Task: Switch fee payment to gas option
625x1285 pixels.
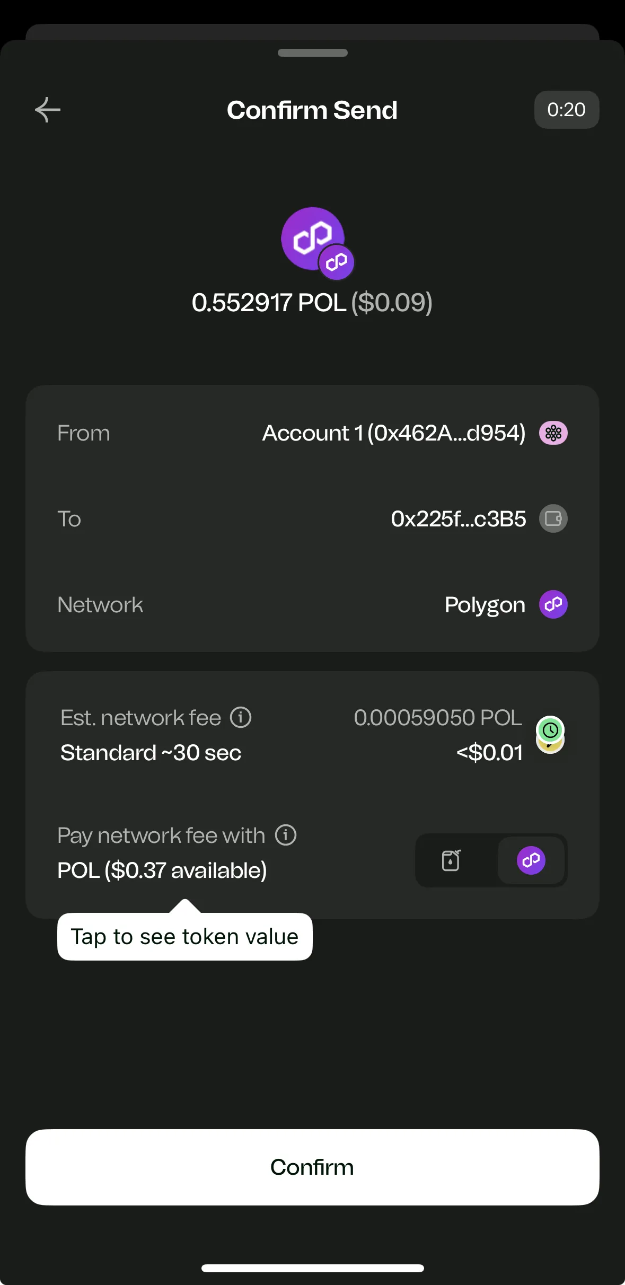Action: 450,860
